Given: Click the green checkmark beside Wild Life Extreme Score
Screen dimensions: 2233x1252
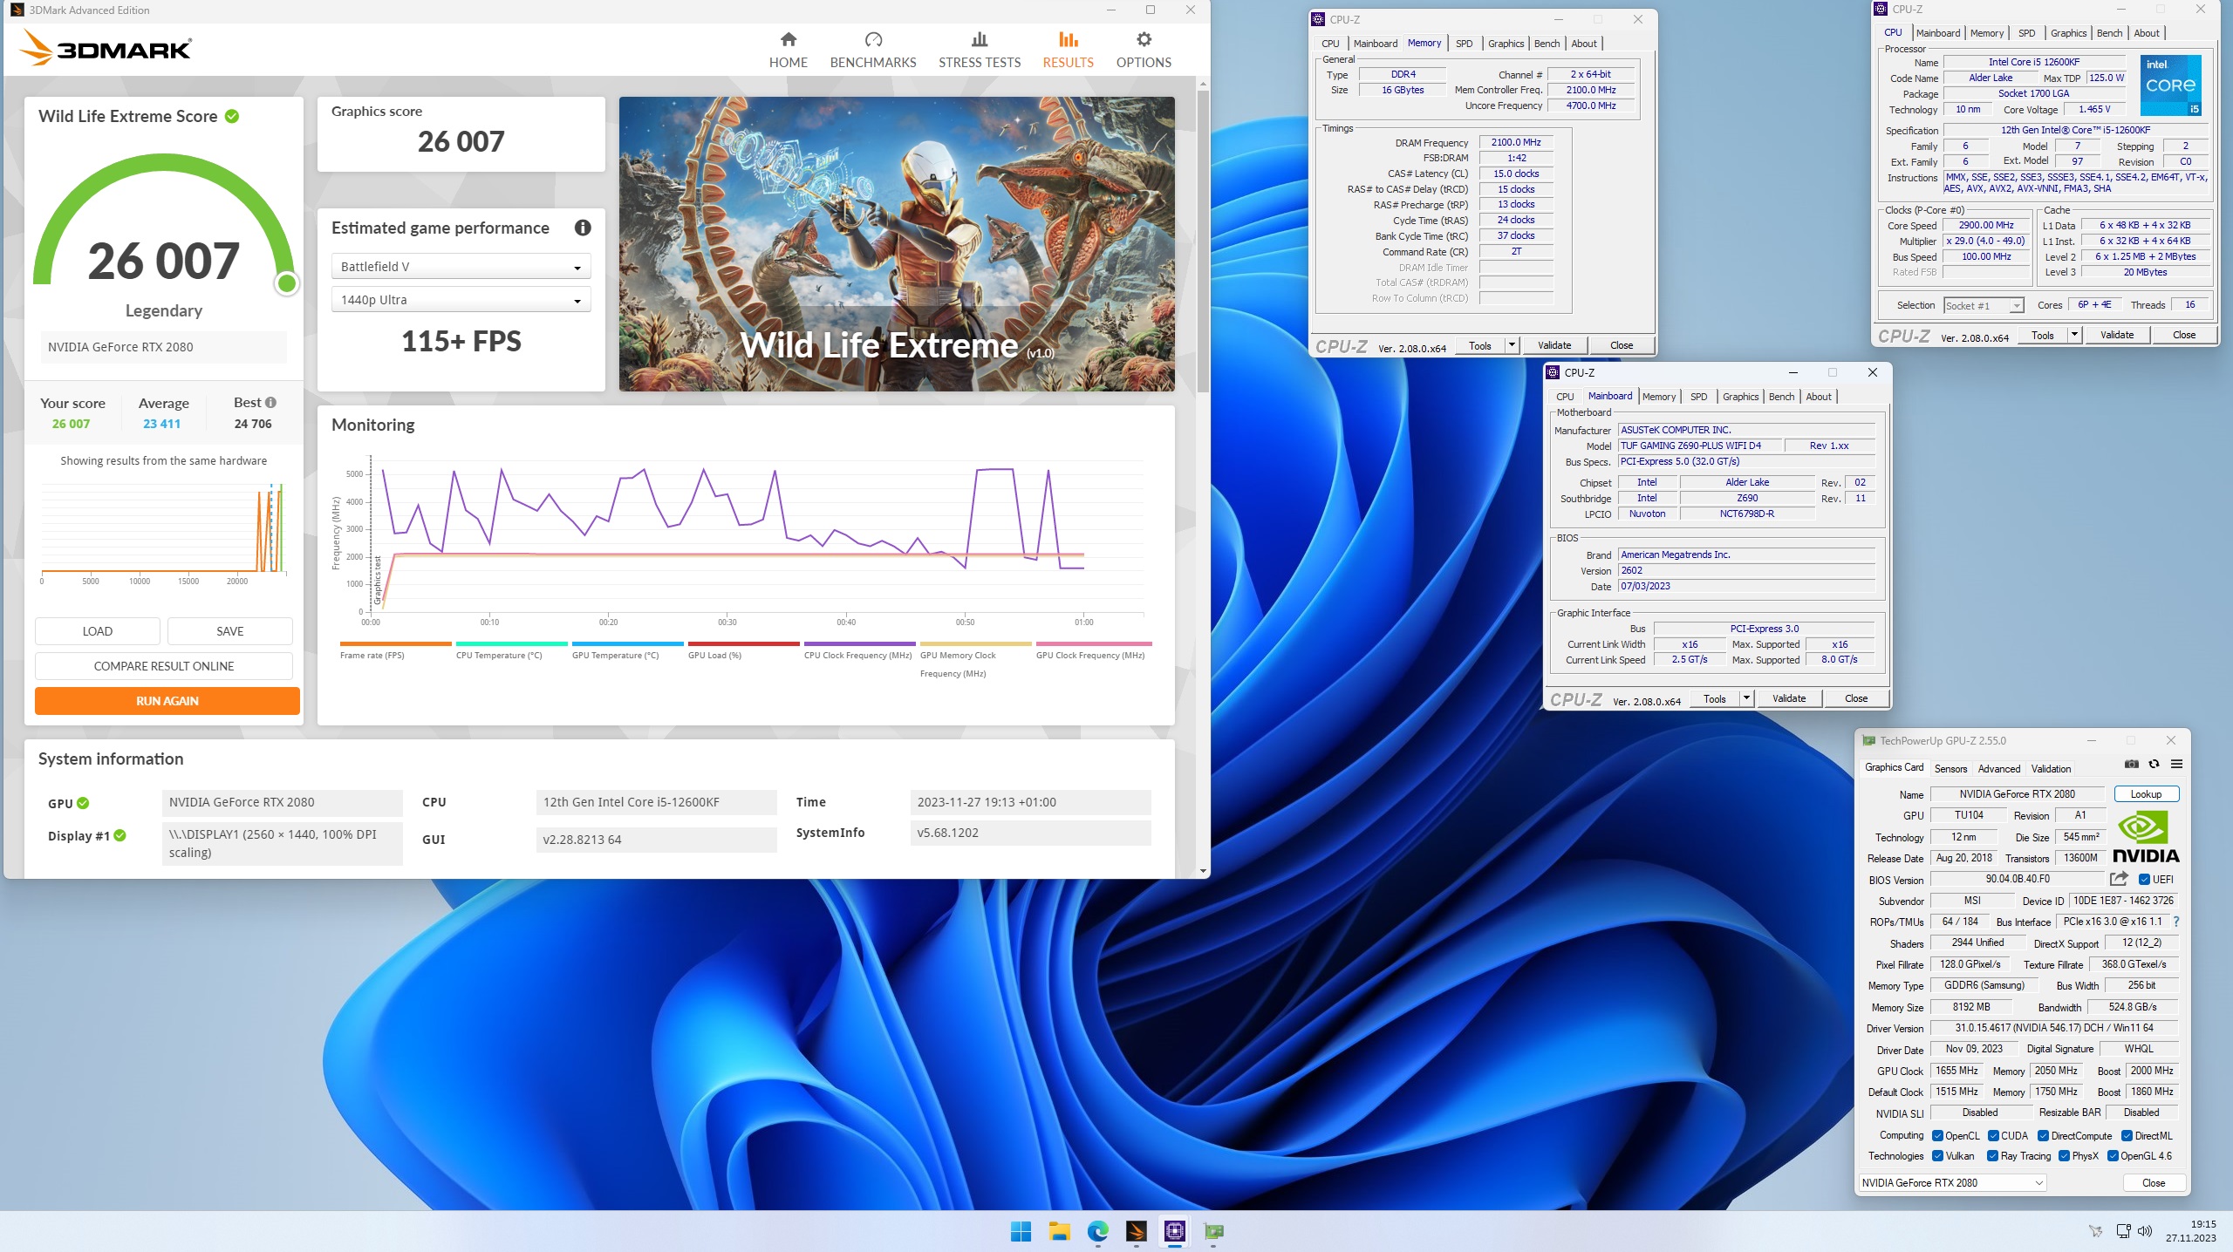Looking at the screenshot, I should [232, 116].
